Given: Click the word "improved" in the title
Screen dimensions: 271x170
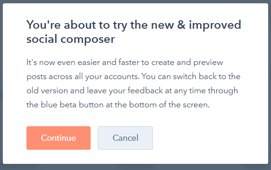Looking at the screenshot, I should click(x=215, y=25).
